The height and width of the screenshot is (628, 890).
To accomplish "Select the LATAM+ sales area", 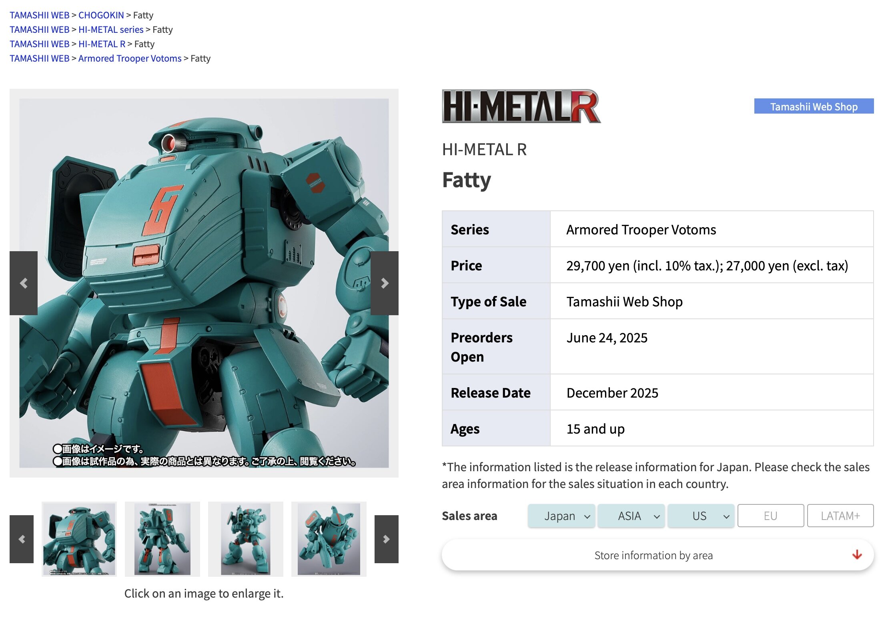I will point(840,516).
